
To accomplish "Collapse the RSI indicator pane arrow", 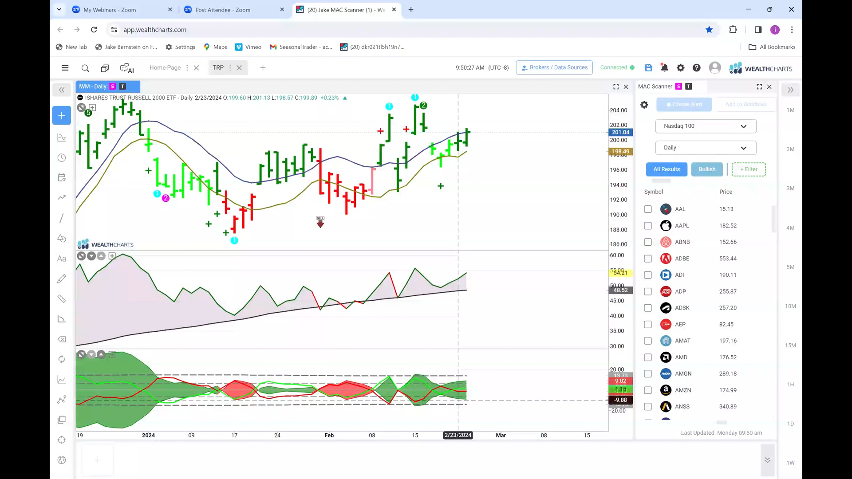I will tap(91, 256).
